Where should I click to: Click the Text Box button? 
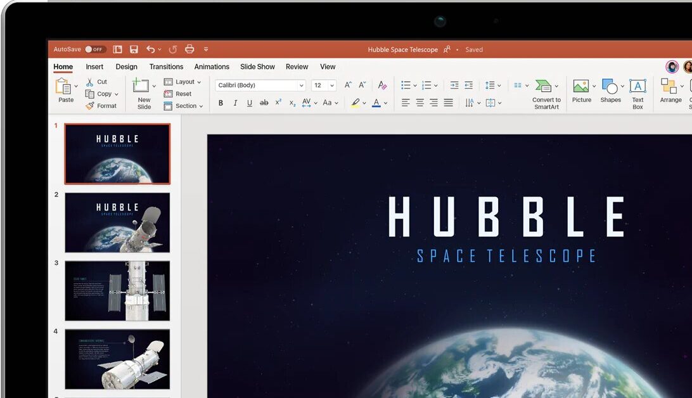point(638,94)
